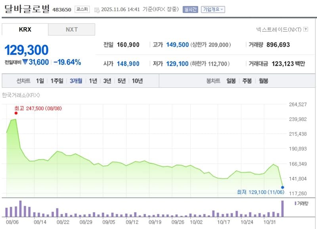The width and height of the screenshot is (317, 229).
Task: Click the calendar icon beside the date
Action: (97, 9)
